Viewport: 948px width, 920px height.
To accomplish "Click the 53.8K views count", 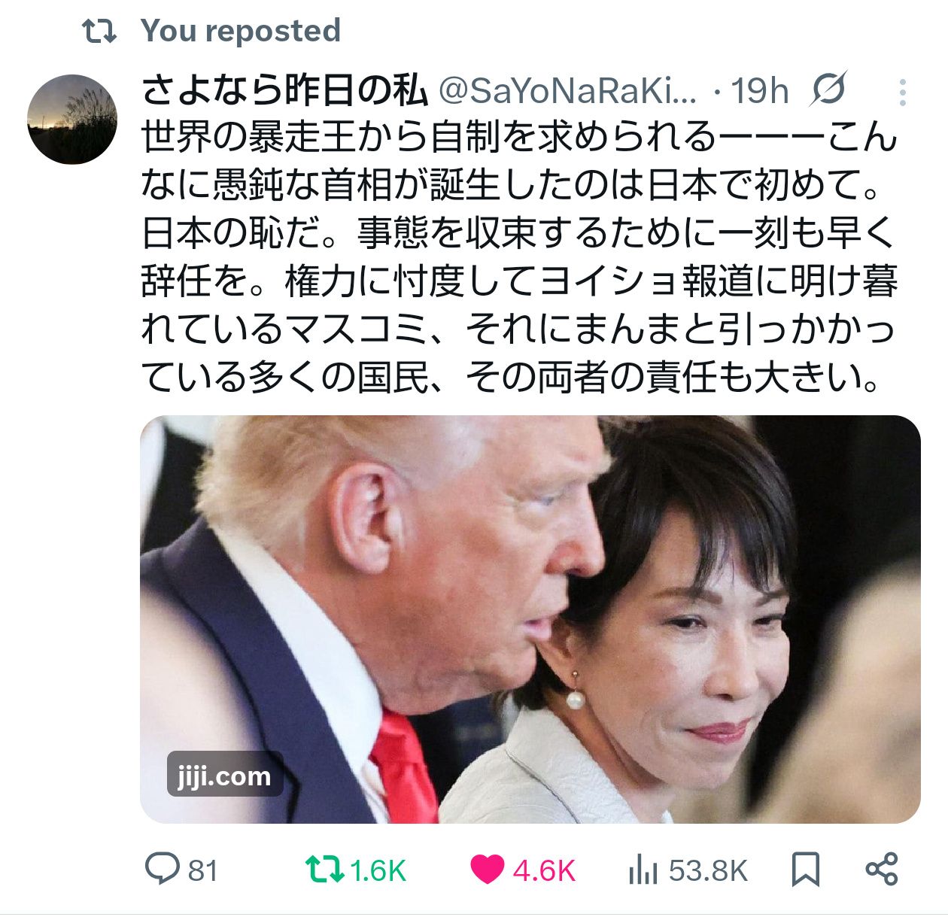I will (708, 871).
